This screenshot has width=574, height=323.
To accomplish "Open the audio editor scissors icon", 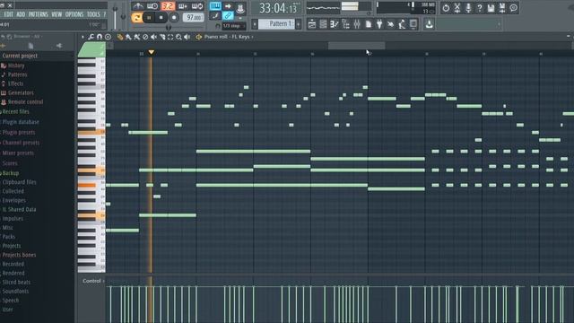I will point(457,8).
